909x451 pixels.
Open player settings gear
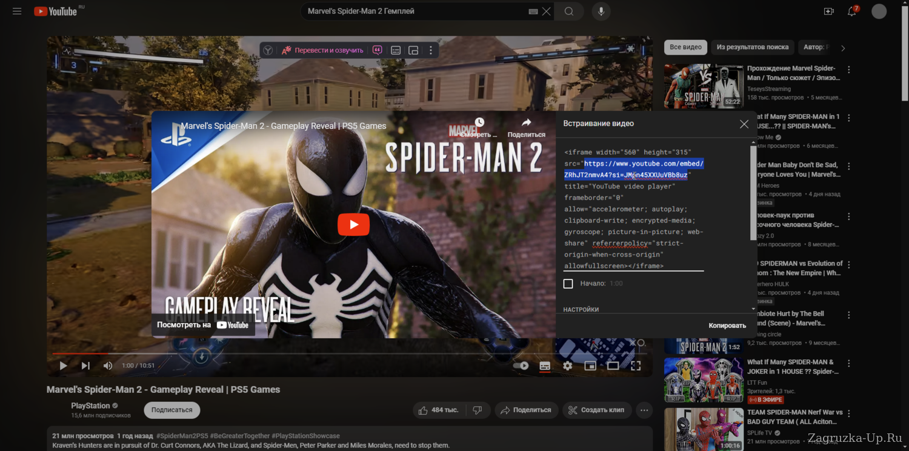567,366
